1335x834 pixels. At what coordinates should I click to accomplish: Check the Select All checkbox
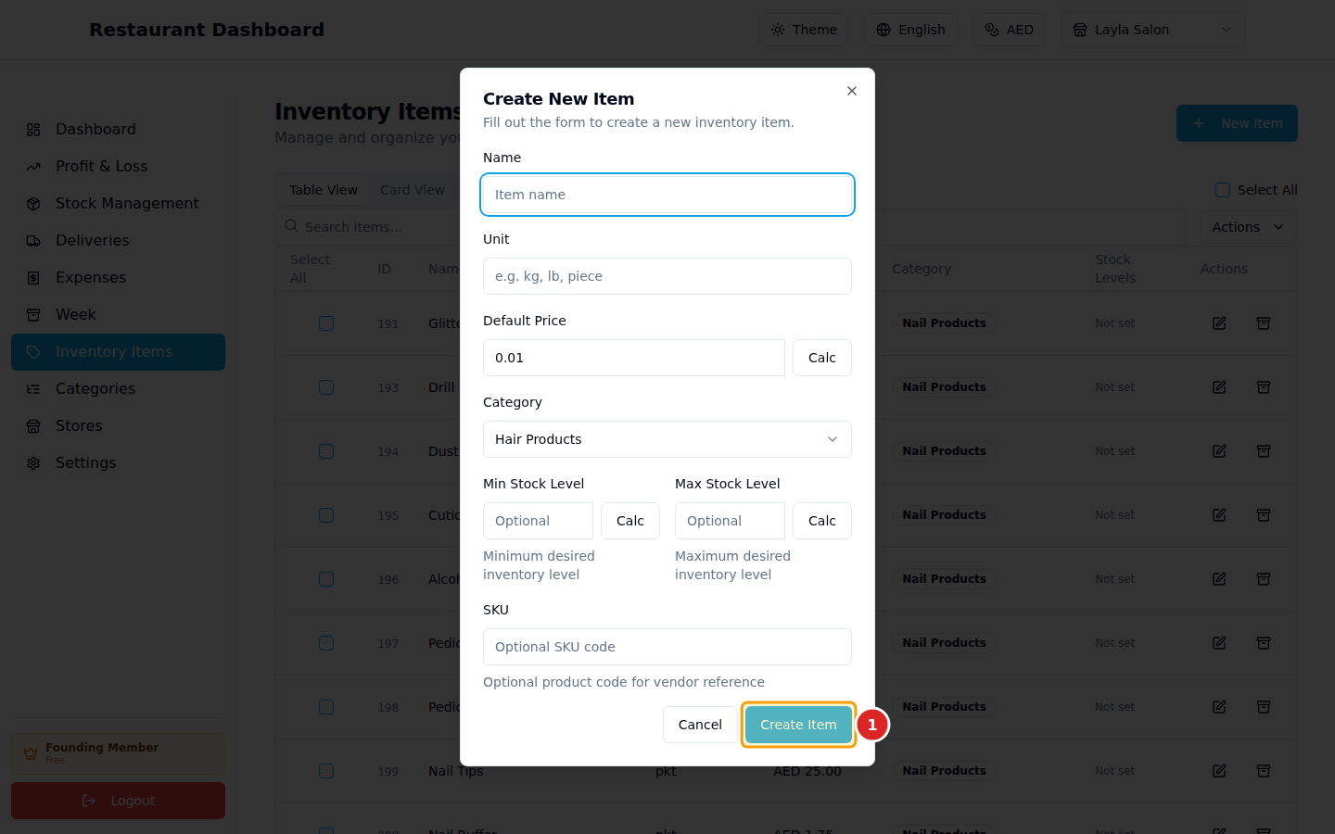[x=1223, y=190]
